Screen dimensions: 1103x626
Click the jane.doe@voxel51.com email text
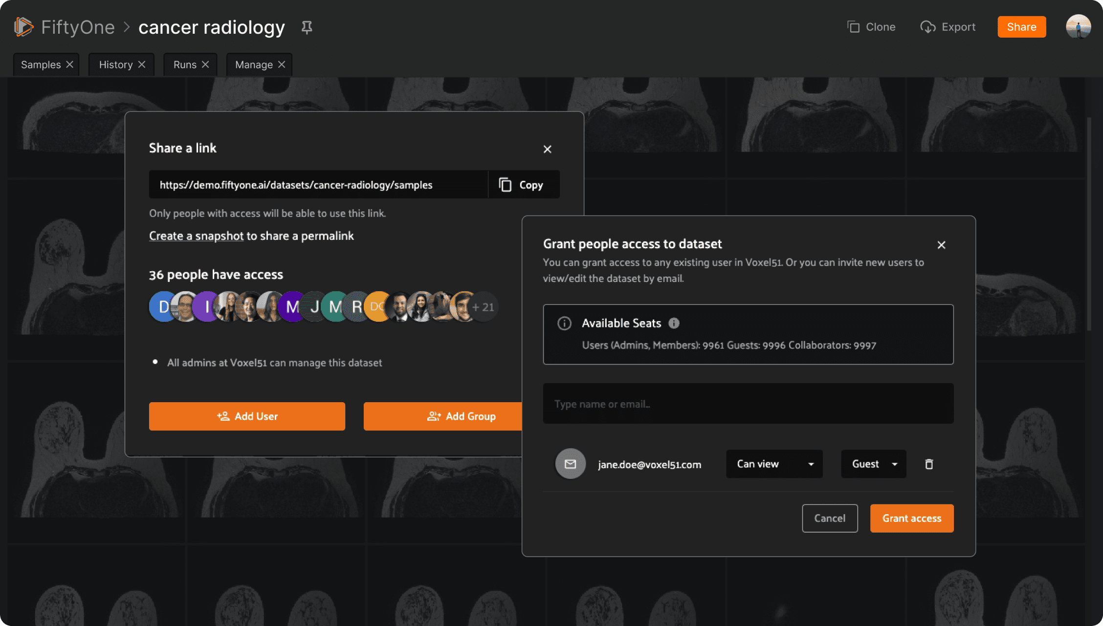(649, 464)
